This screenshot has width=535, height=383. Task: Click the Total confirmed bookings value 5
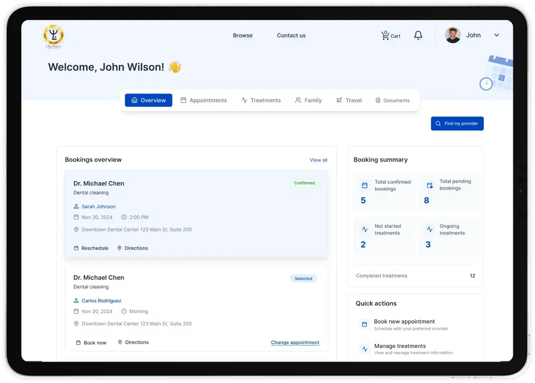363,200
